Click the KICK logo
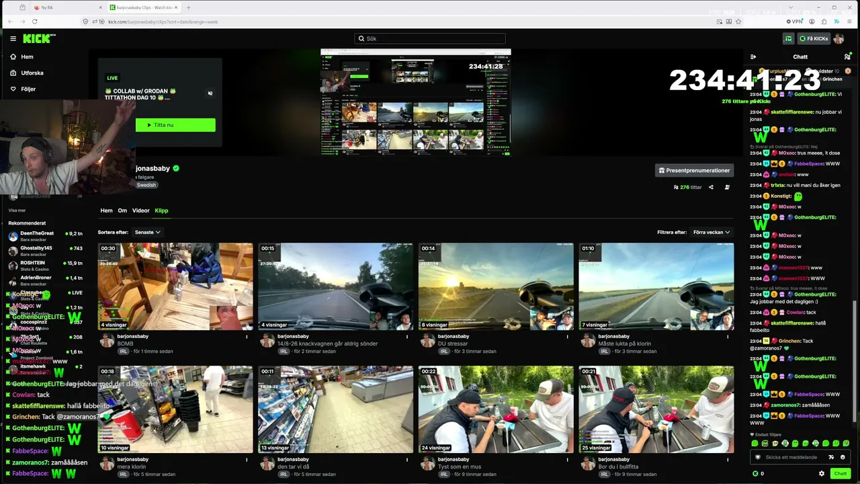The image size is (860, 484). tap(39, 38)
